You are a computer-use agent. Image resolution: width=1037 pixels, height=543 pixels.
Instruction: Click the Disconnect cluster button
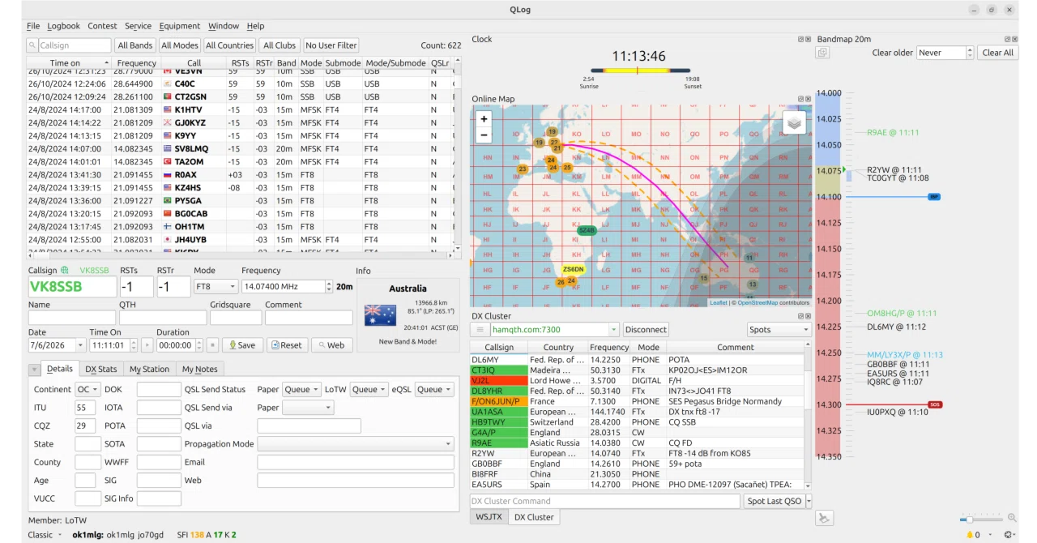click(x=646, y=330)
